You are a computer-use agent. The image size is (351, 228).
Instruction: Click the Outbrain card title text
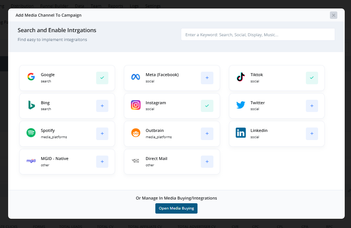click(x=155, y=130)
